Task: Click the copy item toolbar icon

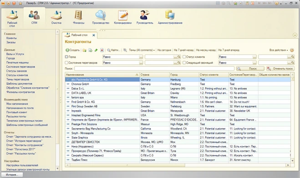Action: click(90, 50)
